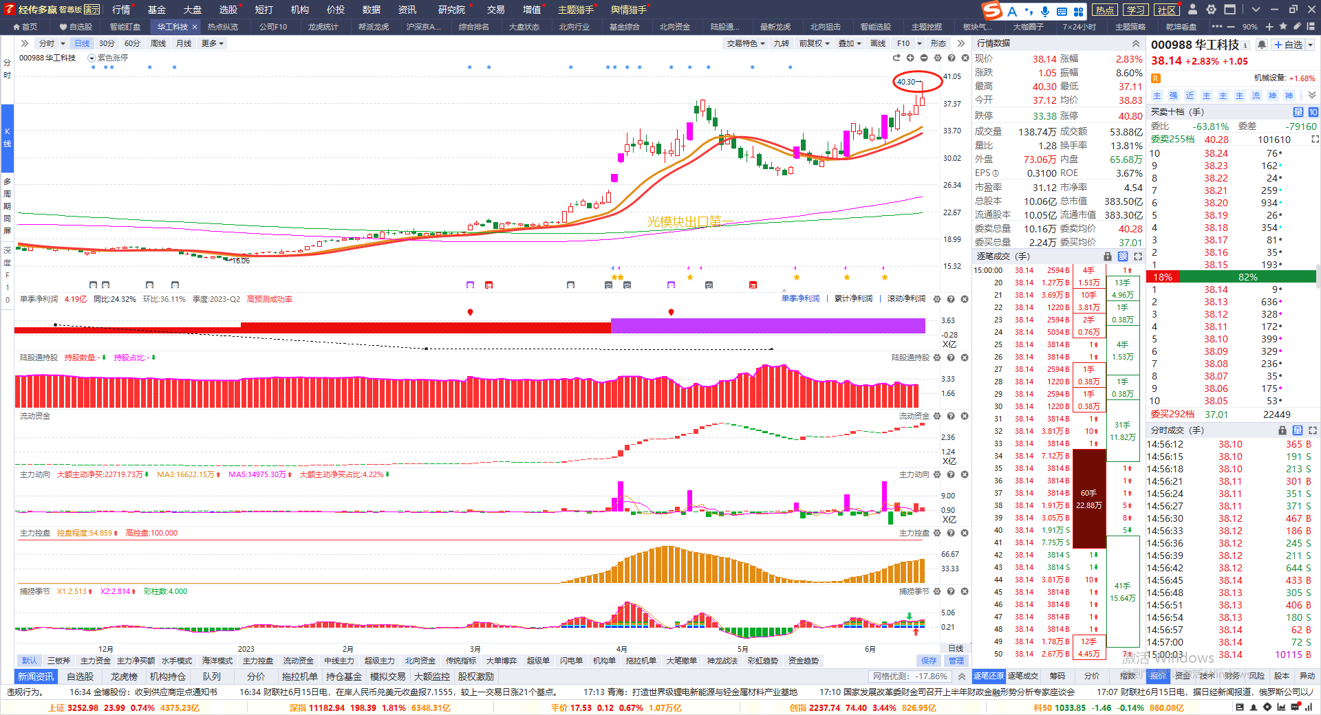The width and height of the screenshot is (1321, 715).
Task: Open more tabs via three-dots icon
Action: pyautogui.click(x=1217, y=27)
